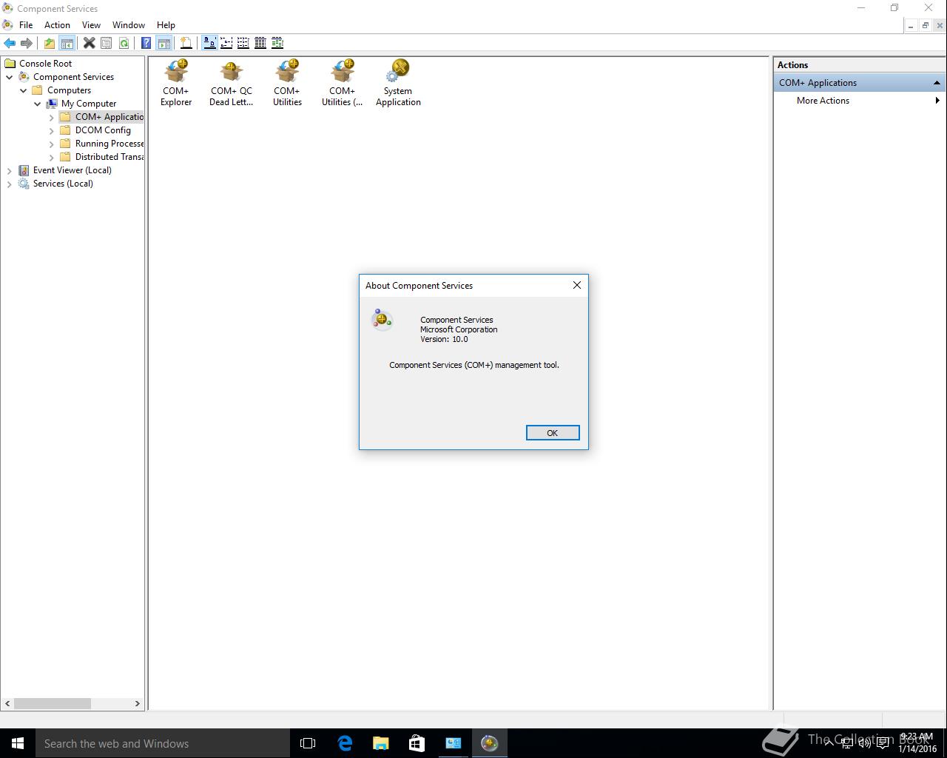Collapse the COM+ Applications actions section

point(937,83)
